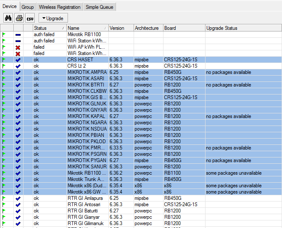Click 'no packages available' for MIKROTIK AMPRA

point(228,72)
